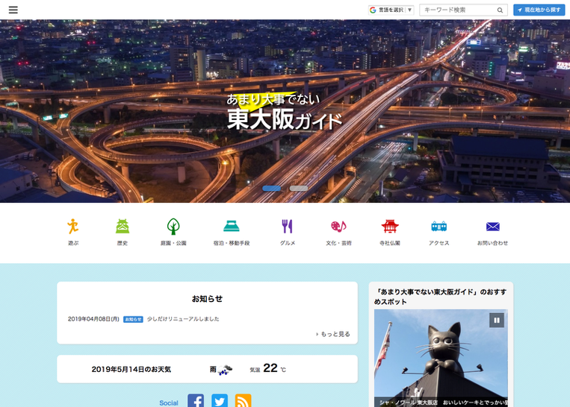
Task: Select the second hero slider indicator
Action: (299, 189)
